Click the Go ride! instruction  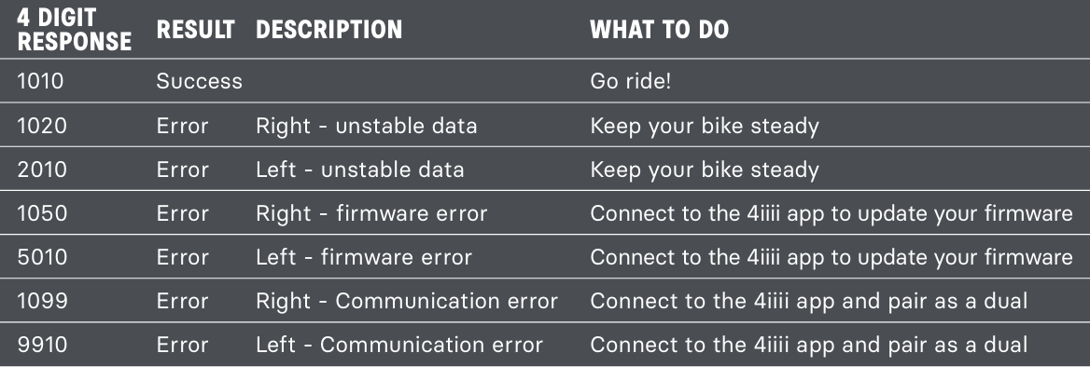point(631,82)
